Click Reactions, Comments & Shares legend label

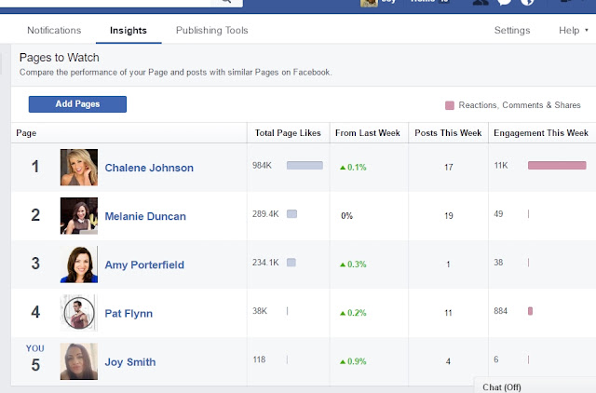(520, 105)
